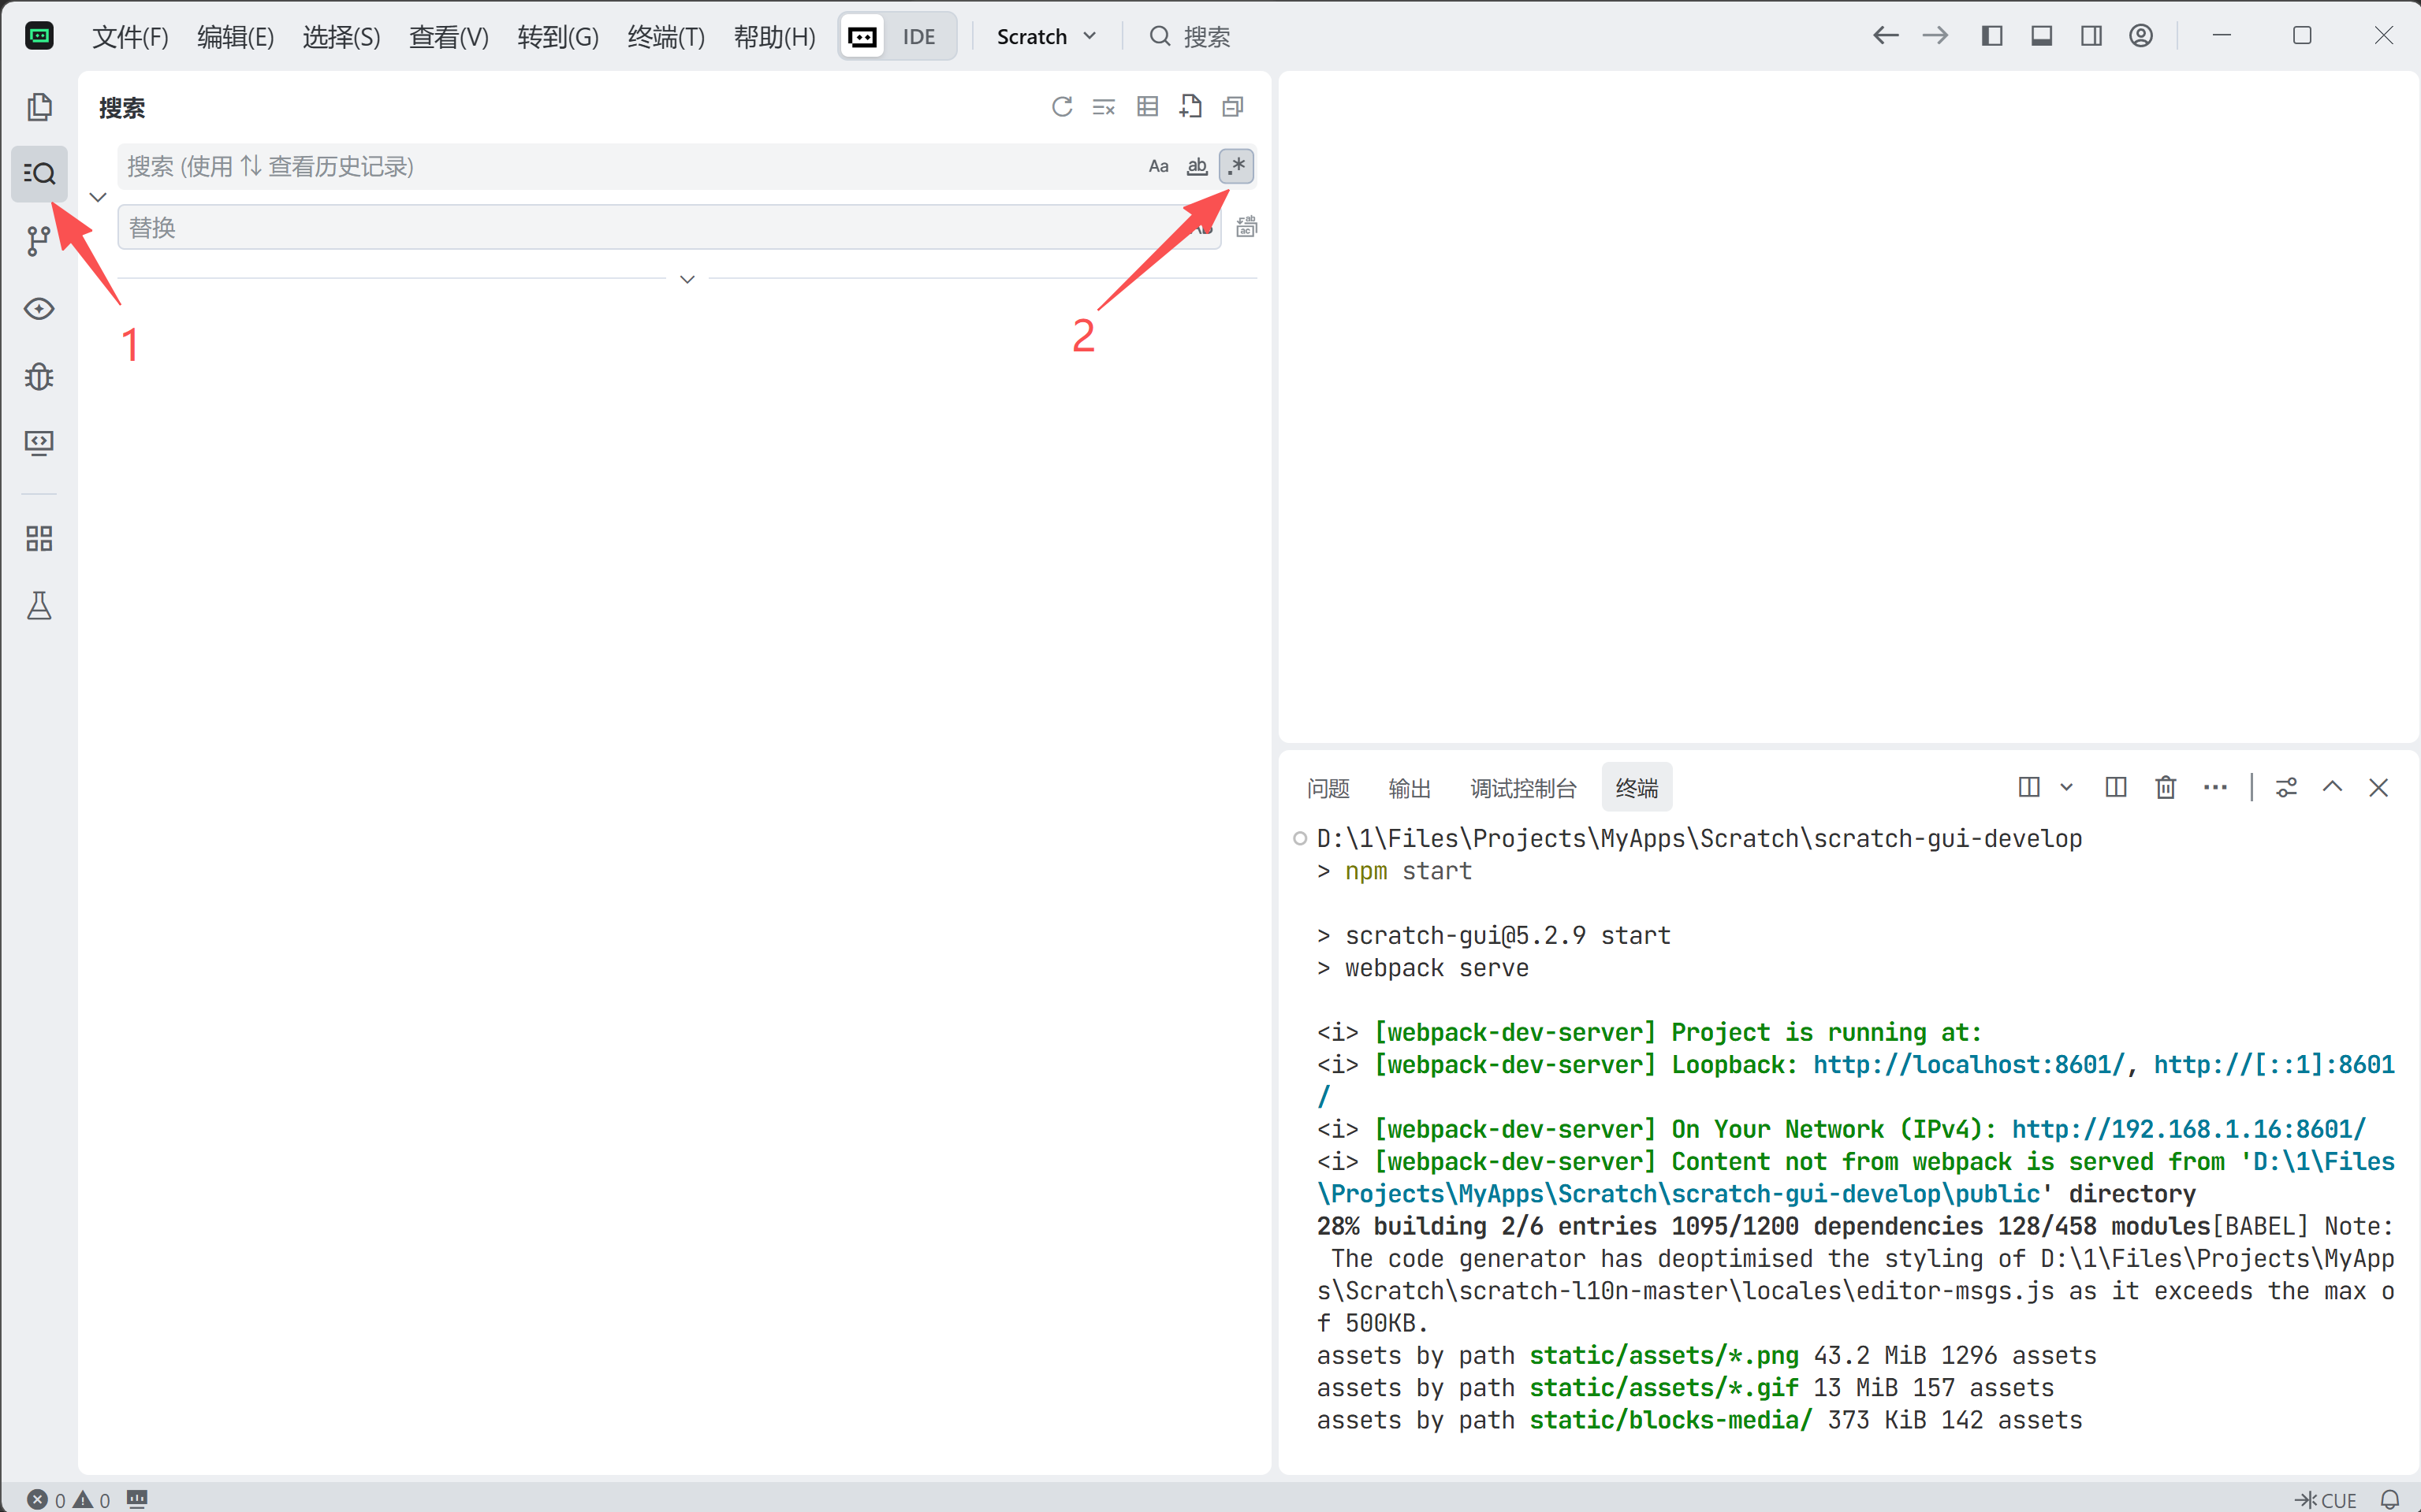
Task: Refresh search results with circular arrow
Action: [1061, 107]
